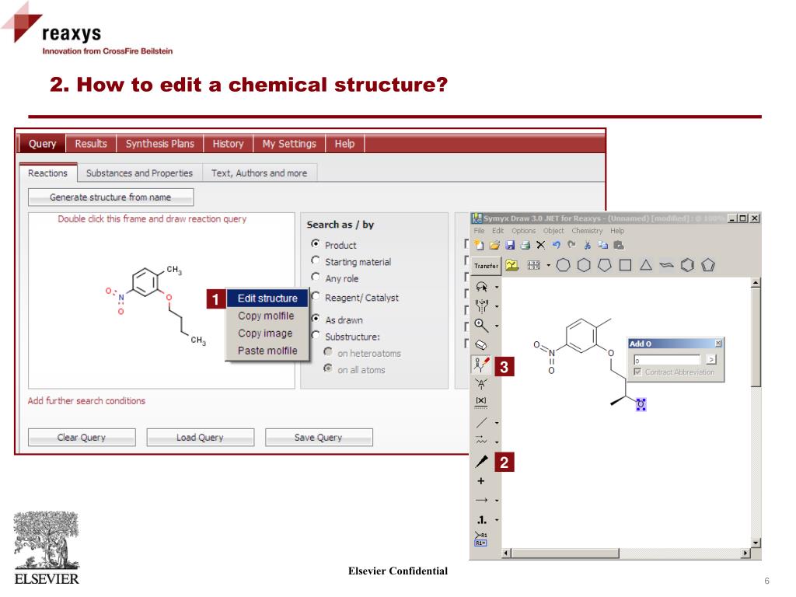The width and height of the screenshot is (796, 597).
Task: Click the Cut scissors icon
Action: [588, 245]
